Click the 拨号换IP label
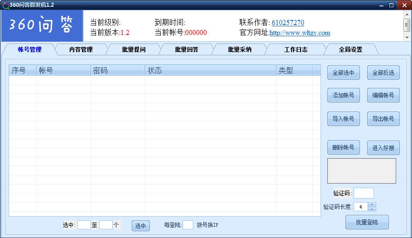Viewport: 412px width, 238px height. tap(207, 225)
